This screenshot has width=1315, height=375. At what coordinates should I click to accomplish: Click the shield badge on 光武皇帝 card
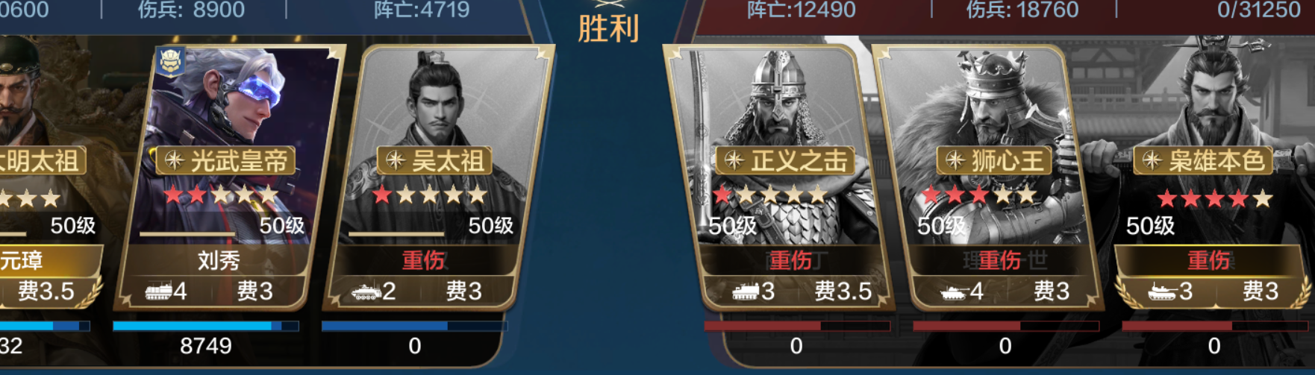coord(171,63)
